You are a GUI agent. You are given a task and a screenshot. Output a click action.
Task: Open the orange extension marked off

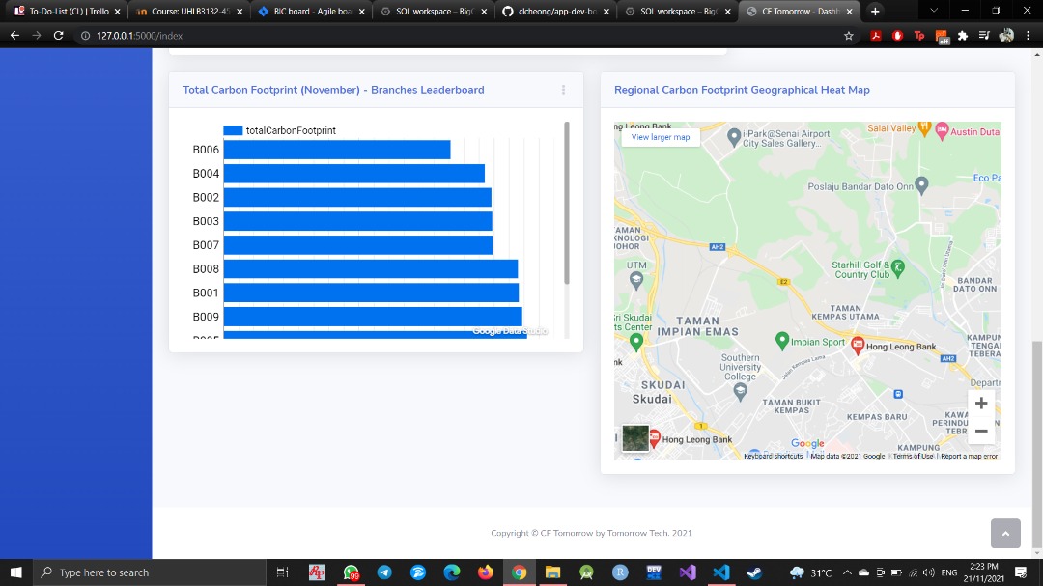tap(942, 37)
